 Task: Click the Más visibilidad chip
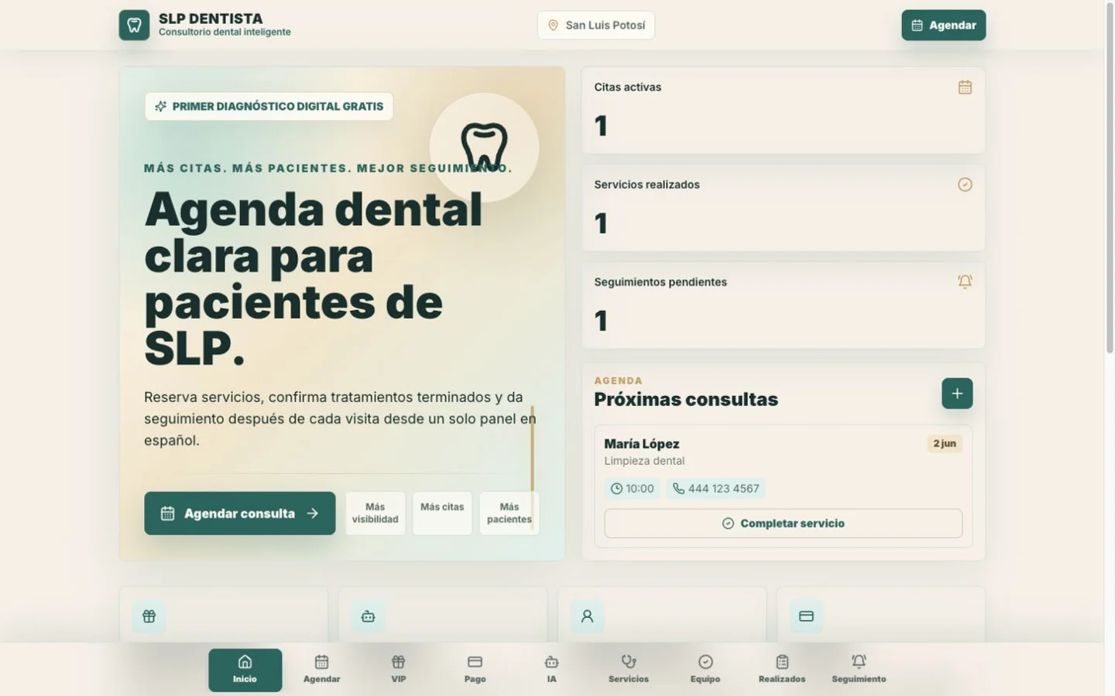pyautogui.click(x=375, y=513)
